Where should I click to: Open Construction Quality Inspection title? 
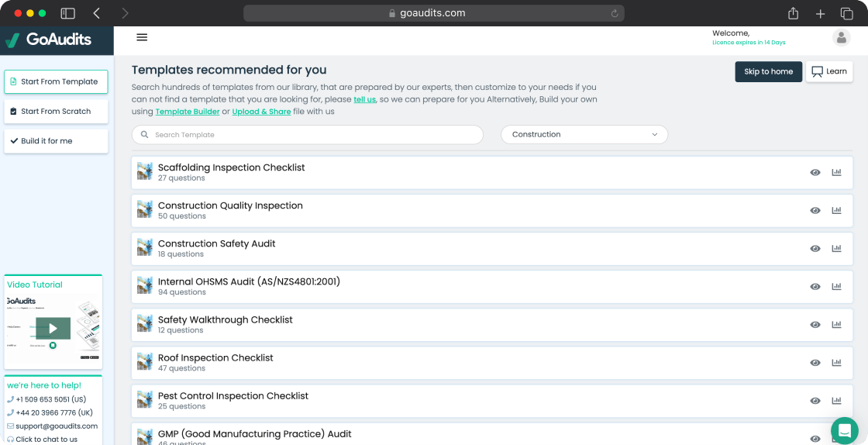coord(230,205)
